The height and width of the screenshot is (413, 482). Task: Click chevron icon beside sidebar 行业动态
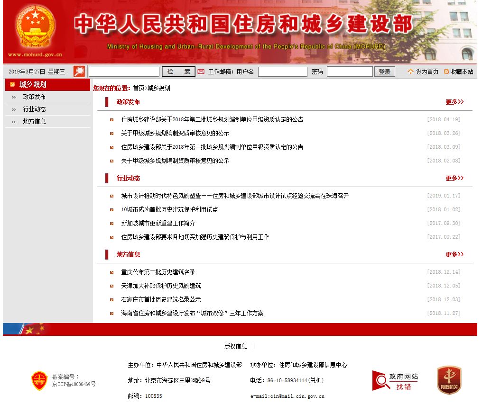14,109
